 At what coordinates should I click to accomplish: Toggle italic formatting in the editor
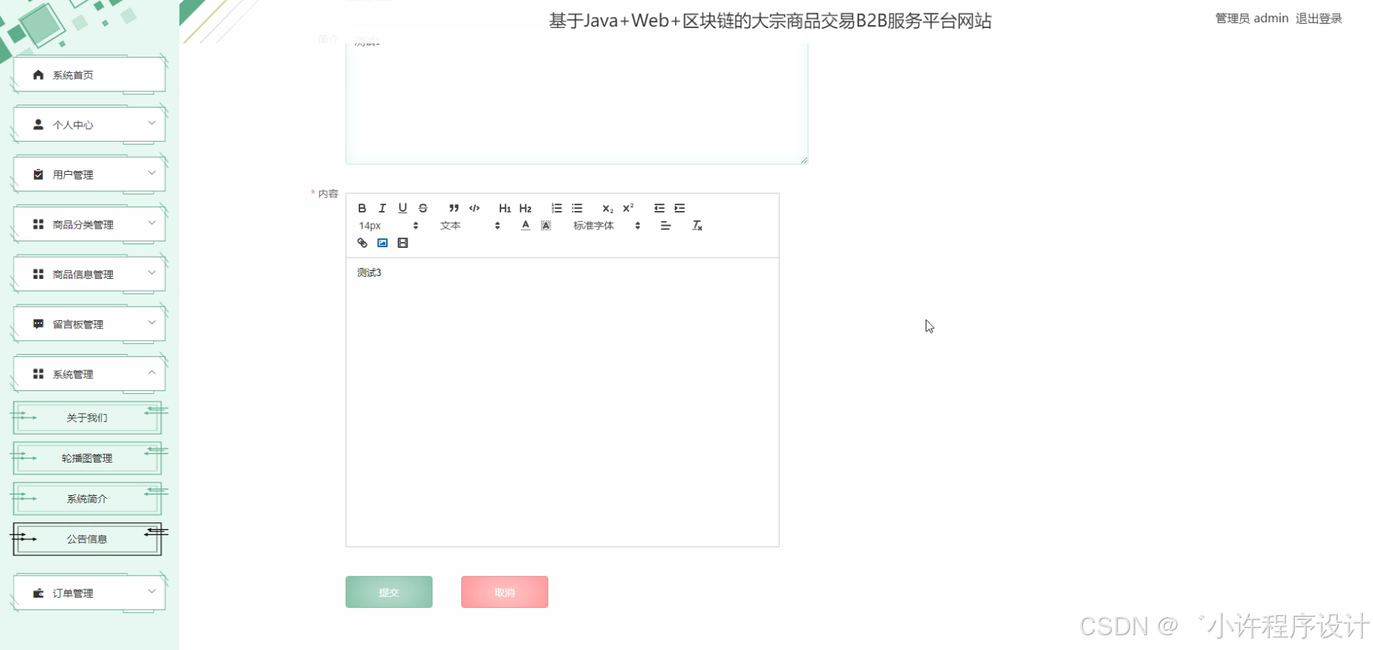click(x=382, y=208)
